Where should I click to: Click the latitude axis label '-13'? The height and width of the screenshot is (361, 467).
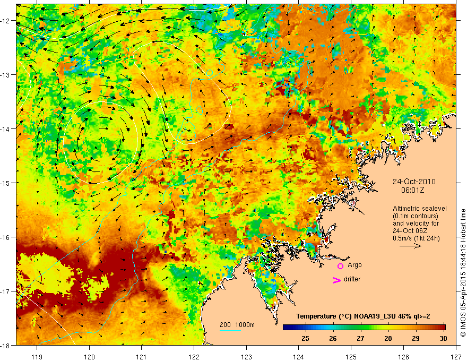point(6,75)
